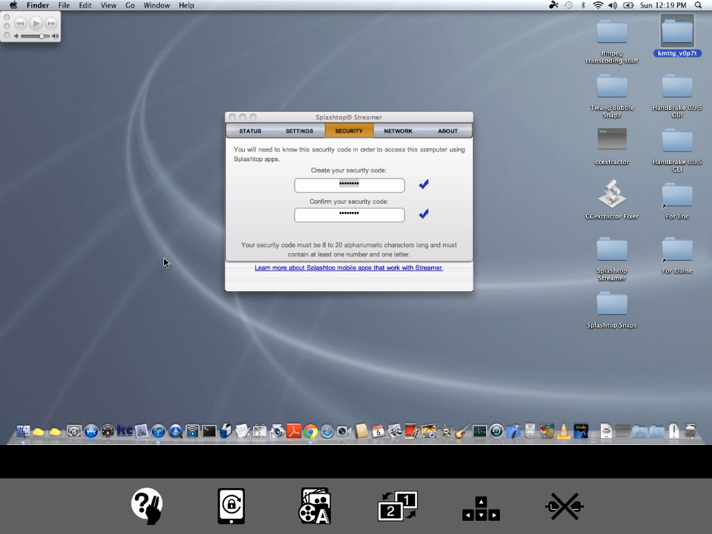Open the Trash in the dock
This screenshot has width=712, height=534.
[x=690, y=431]
